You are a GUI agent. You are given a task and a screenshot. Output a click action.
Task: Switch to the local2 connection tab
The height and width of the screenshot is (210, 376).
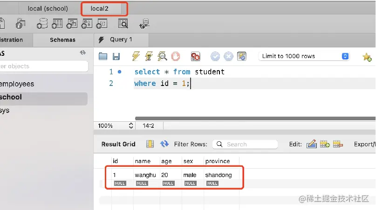[x=100, y=9]
